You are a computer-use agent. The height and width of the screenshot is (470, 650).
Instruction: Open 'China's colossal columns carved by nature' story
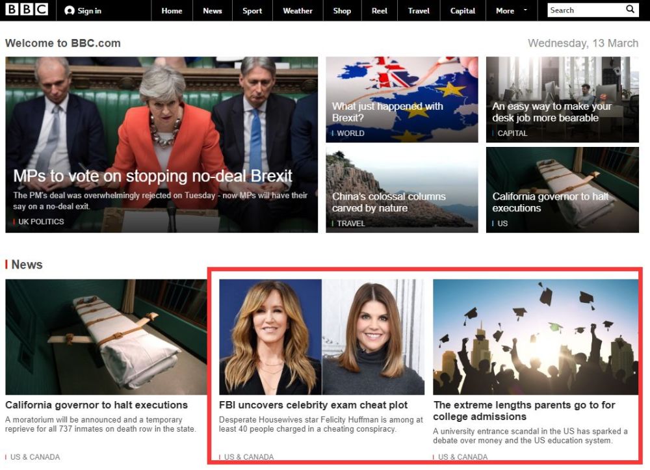389,202
